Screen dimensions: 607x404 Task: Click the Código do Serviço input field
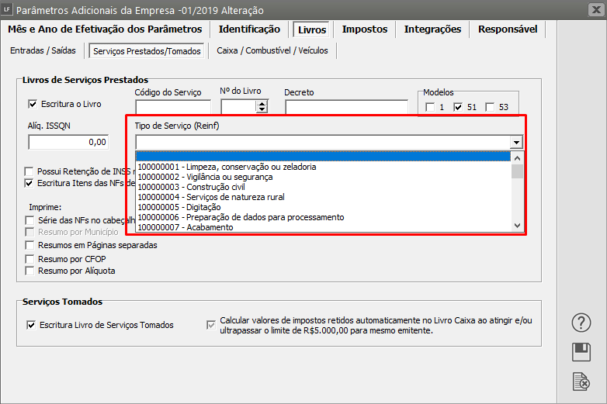point(173,107)
